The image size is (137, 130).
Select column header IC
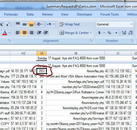coord(118,53)
